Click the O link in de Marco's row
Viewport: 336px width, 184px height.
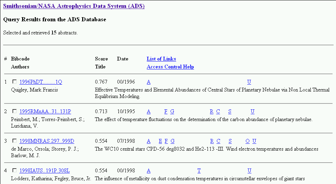(x=248, y=141)
